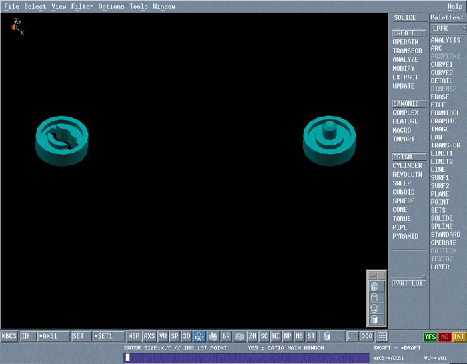
Task: Click the shaded solid cylinder icon
Action: tap(374, 319)
